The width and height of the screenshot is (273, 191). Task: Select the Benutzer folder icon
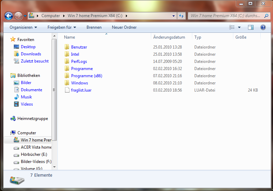[67, 47]
